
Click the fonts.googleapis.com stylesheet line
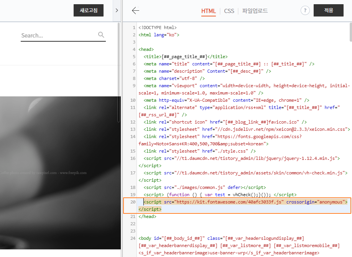pyautogui.click(x=220, y=140)
